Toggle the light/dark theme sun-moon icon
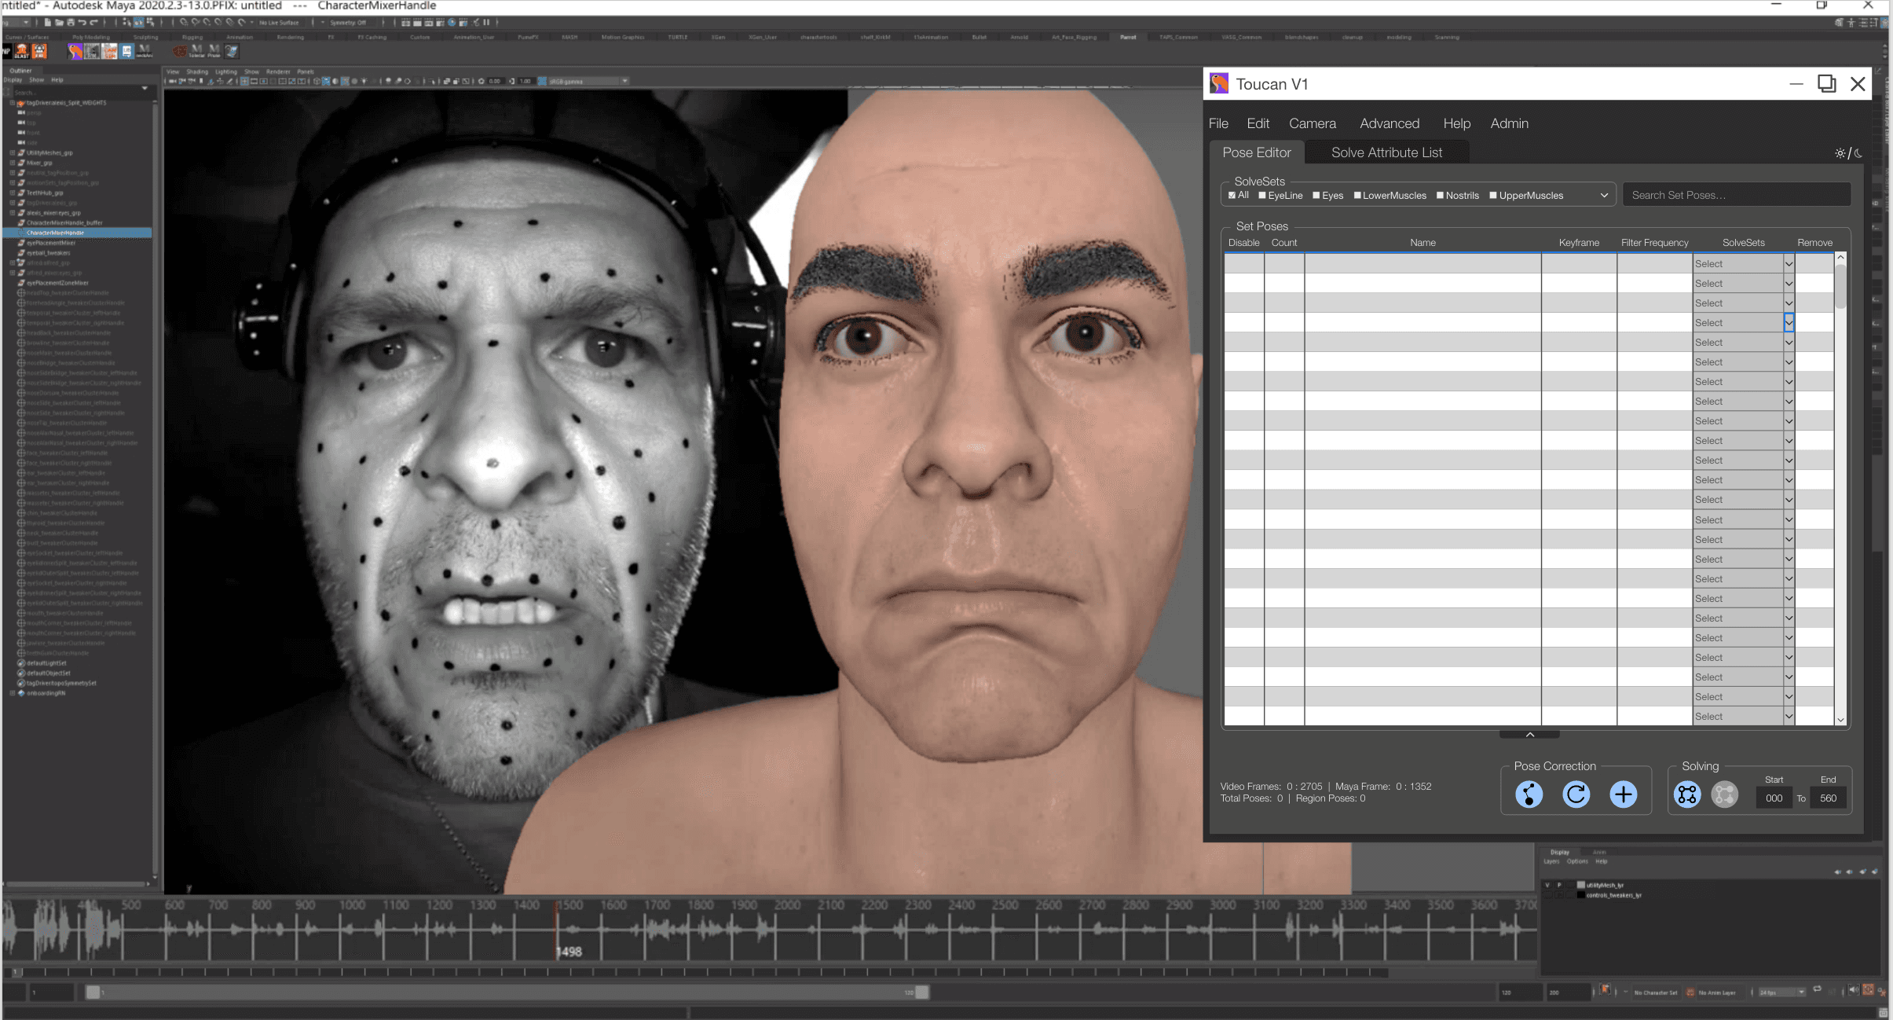 pyautogui.click(x=1848, y=153)
